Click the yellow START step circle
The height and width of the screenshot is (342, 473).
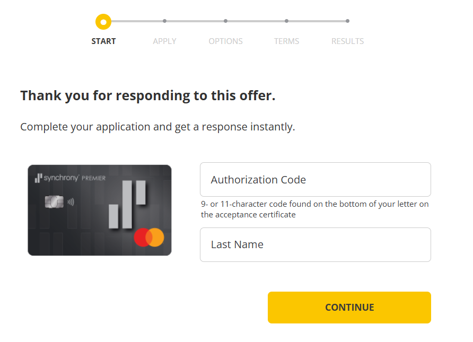point(103,22)
